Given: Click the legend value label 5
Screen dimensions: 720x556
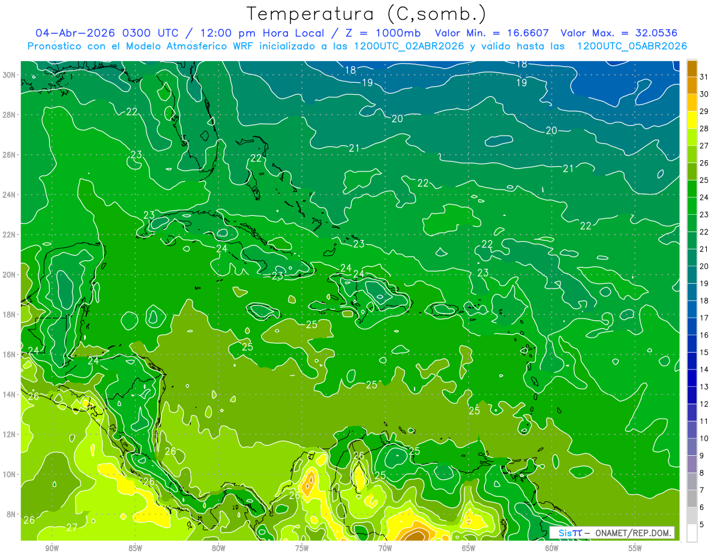Looking at the screenshot, I should 703,524.
